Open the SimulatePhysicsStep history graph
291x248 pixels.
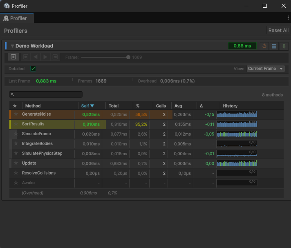click(237, 154)
